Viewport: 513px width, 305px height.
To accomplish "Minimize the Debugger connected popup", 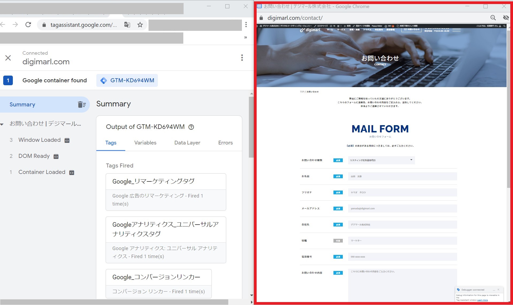I will (x=494, y=290).
